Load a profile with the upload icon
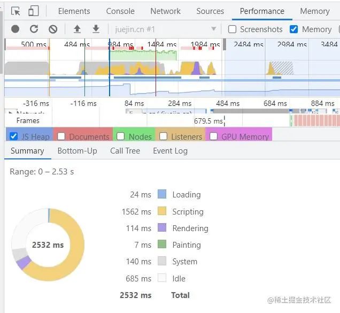Screen dimensions: 340x313 (x=77, y=29)
